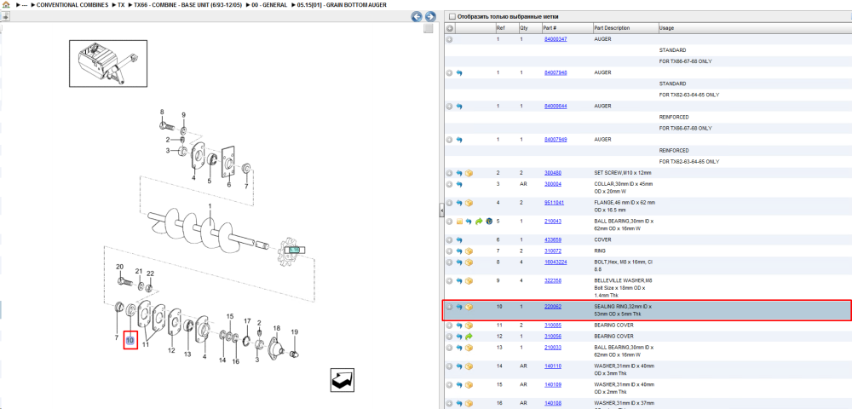Toggle the round marker on AUGER 84008347 row
This screenshot has width=852, height=409.
449,40
